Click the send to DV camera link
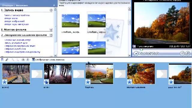 (x=22, y=52)
